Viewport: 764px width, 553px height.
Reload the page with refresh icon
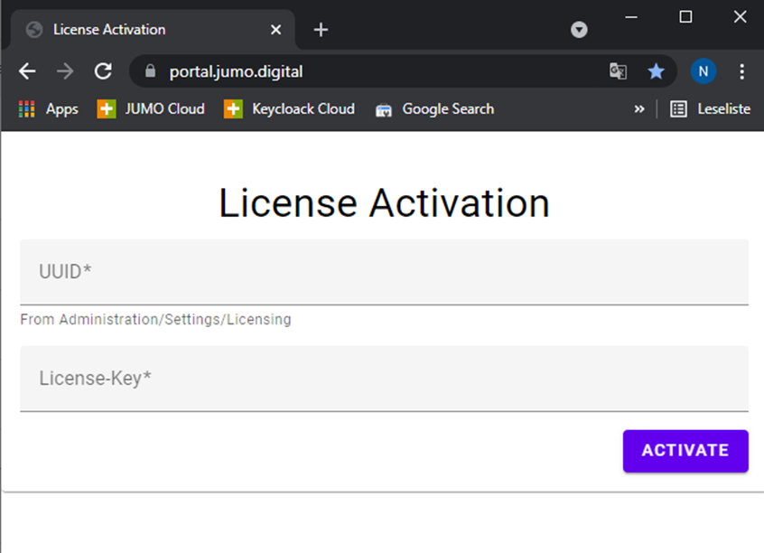pos(103,71)
